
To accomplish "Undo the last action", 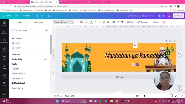I will tap(37, 16).
